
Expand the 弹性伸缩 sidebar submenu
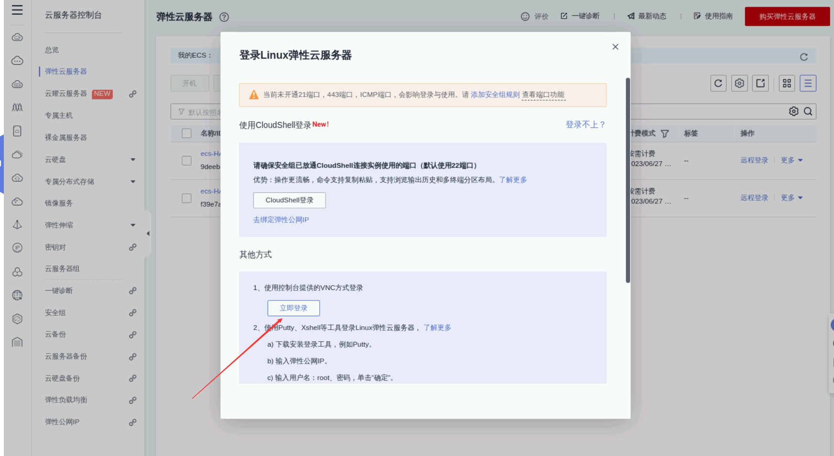pyautogui.click(x=133, y=225)
